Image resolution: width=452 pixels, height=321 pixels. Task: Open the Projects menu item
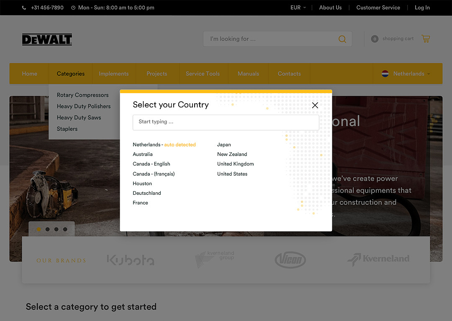click(x=157, y=74)
